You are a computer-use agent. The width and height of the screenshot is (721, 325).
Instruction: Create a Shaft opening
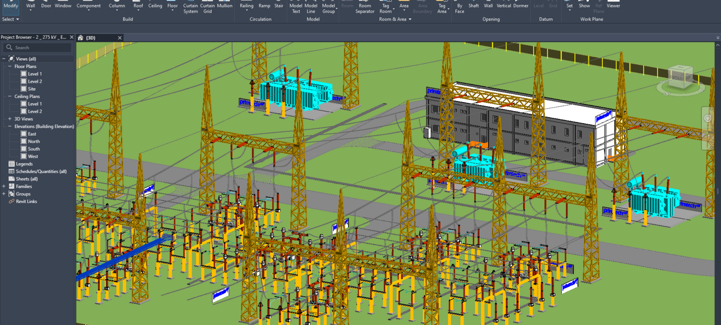pyautogui.click(x=474, y=5)
